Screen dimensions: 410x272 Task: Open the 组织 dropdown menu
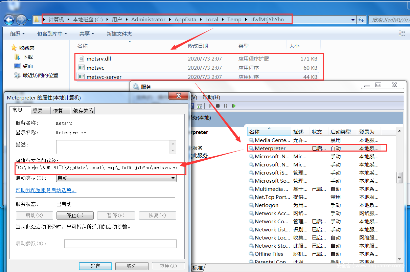point(17,33)
